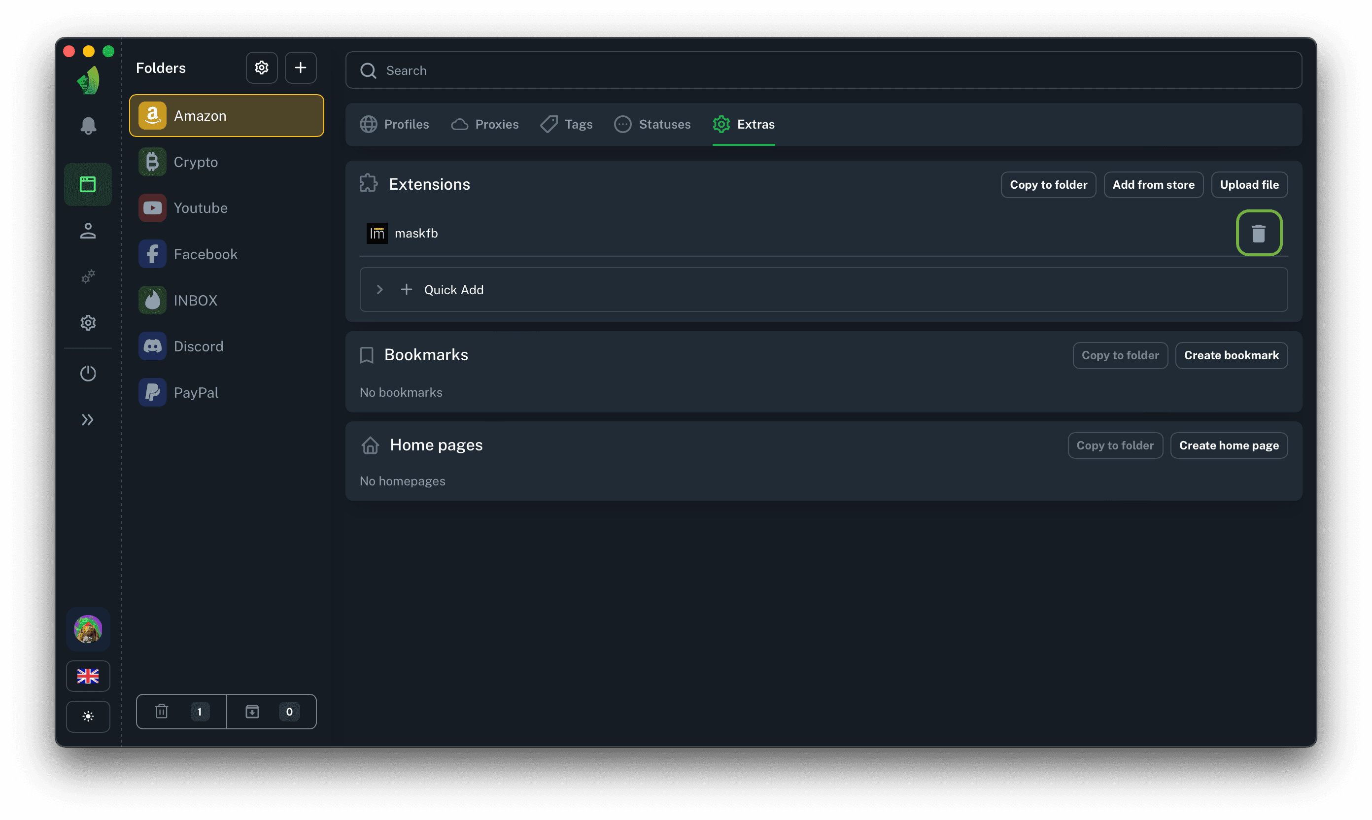Open the automation gears sidebar icon
Image resolution: width=1372 pixels, height=820 pixels.
(x=88, y=276)
